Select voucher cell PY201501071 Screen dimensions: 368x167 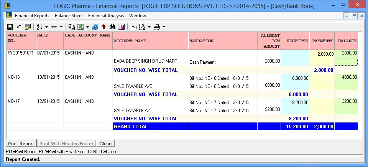pos(21,54)
